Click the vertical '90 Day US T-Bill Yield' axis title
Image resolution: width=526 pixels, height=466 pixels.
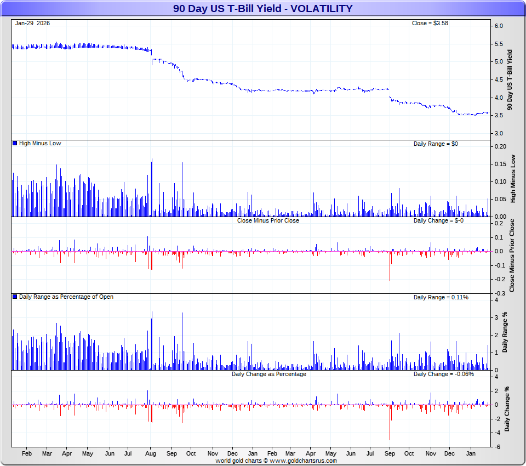click(x=510, y=80)
